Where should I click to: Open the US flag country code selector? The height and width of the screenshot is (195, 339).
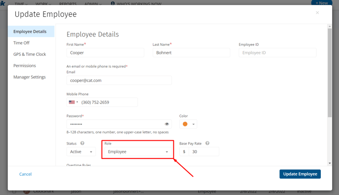point(73,102)
